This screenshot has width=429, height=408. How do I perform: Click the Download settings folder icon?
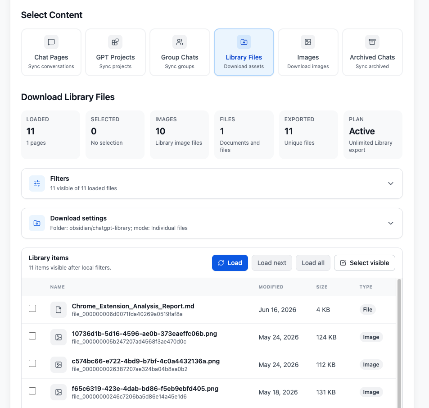coord(37,223)
